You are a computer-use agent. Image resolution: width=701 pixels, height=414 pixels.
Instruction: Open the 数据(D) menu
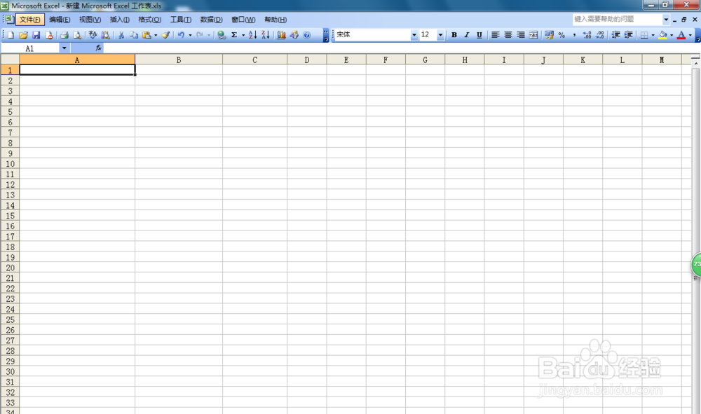(211, 20)
